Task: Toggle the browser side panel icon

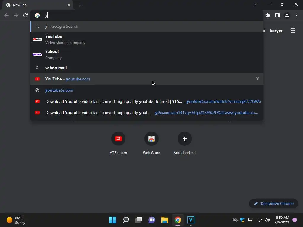Action: point(278,15)
